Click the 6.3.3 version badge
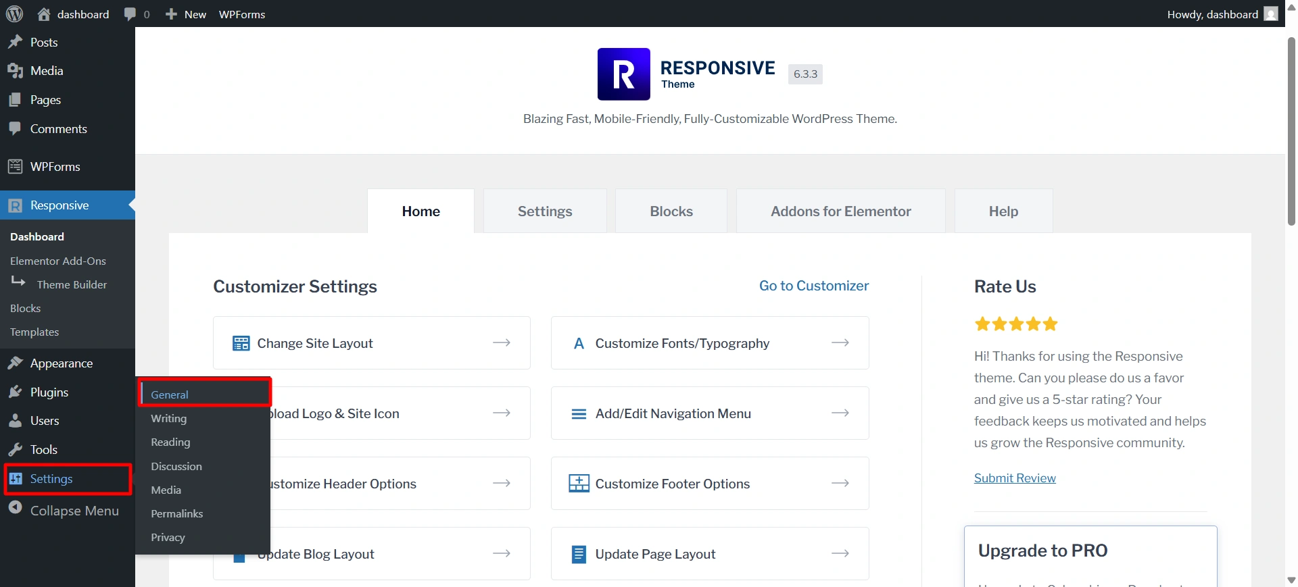The image size is (1298, 587). [x=805, y=74]
